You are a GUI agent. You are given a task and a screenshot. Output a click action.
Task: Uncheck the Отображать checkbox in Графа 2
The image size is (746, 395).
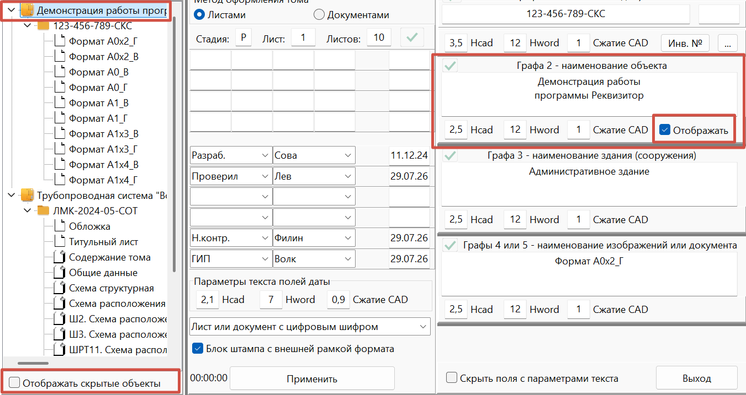click(x=665, y=131)
